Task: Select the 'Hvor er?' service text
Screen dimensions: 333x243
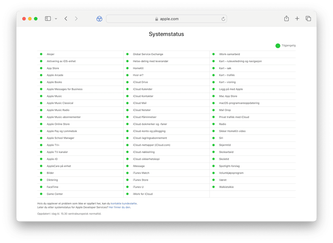Action: [x=138, y=75]
